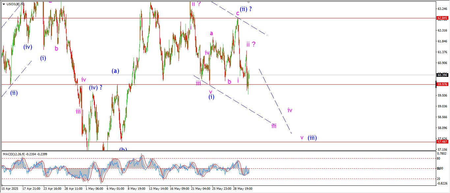Click the 15 Apr 2025 date label
This screenshot has width=450, height=193.
click(10, 189)
